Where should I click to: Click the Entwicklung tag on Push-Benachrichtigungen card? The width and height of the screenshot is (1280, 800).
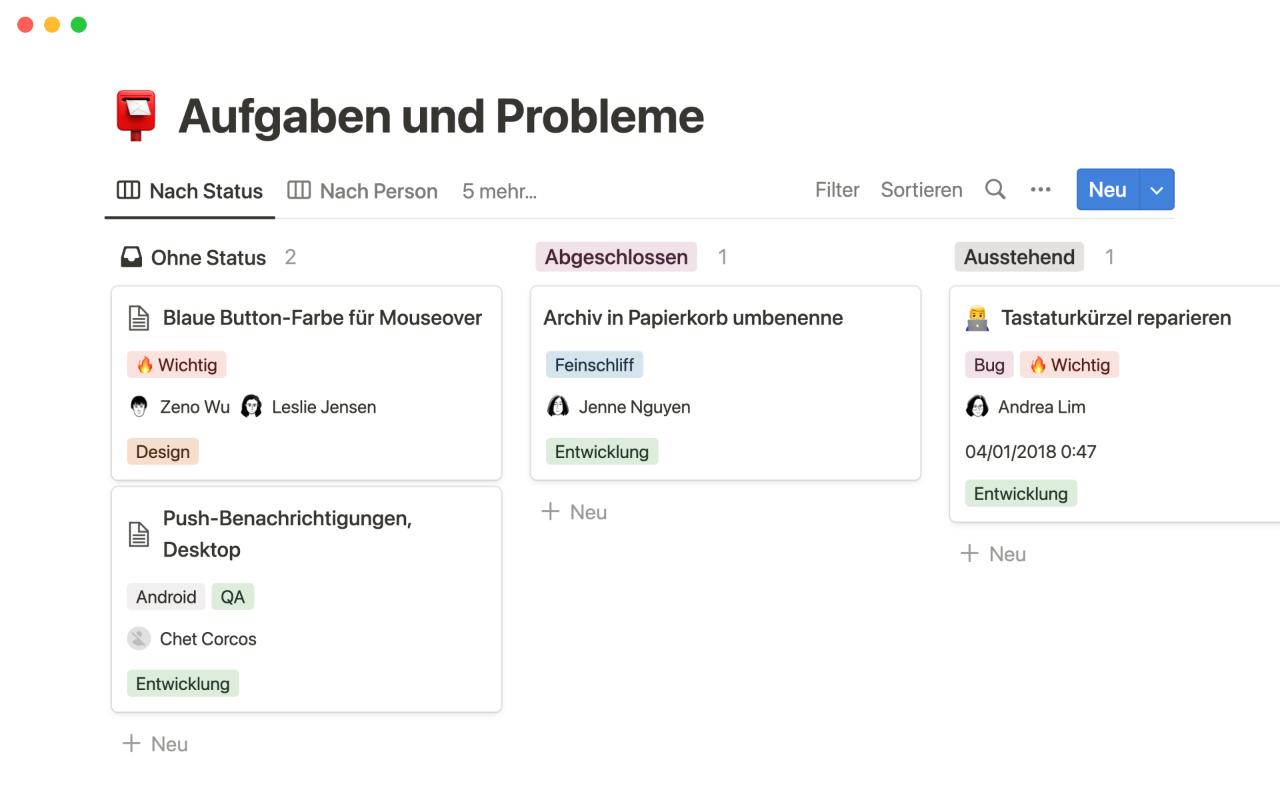click(183, 683)
